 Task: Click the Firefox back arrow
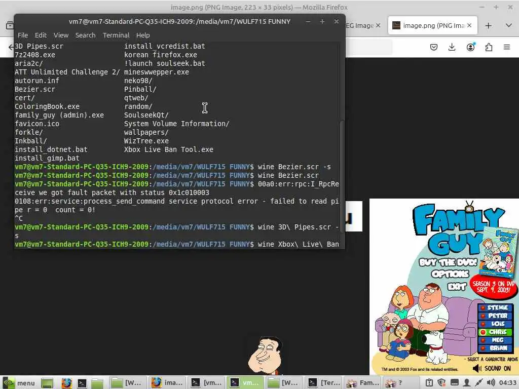tap(11, 47)
